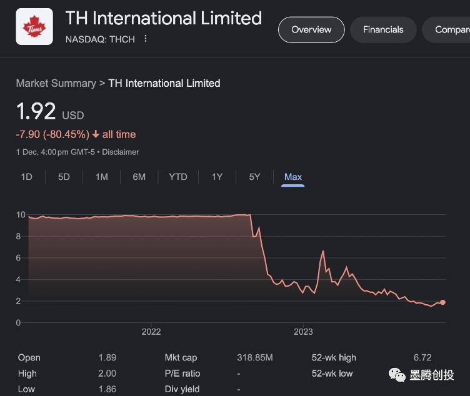Open the three-dot more options menu

pyautogui.click(x=146, y=39)
